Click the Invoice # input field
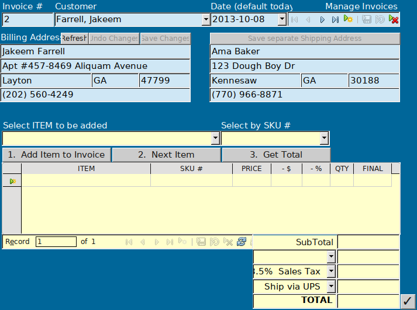 tap(26, 19)
